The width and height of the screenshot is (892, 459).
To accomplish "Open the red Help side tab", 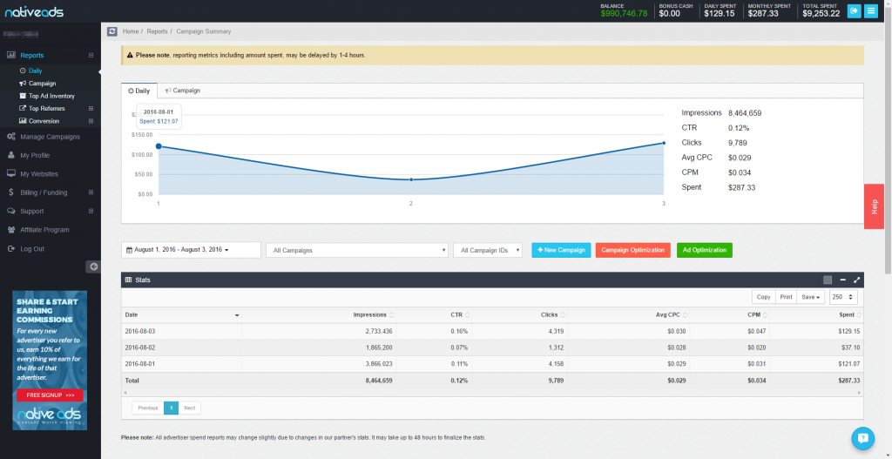I will click(874, 206).
